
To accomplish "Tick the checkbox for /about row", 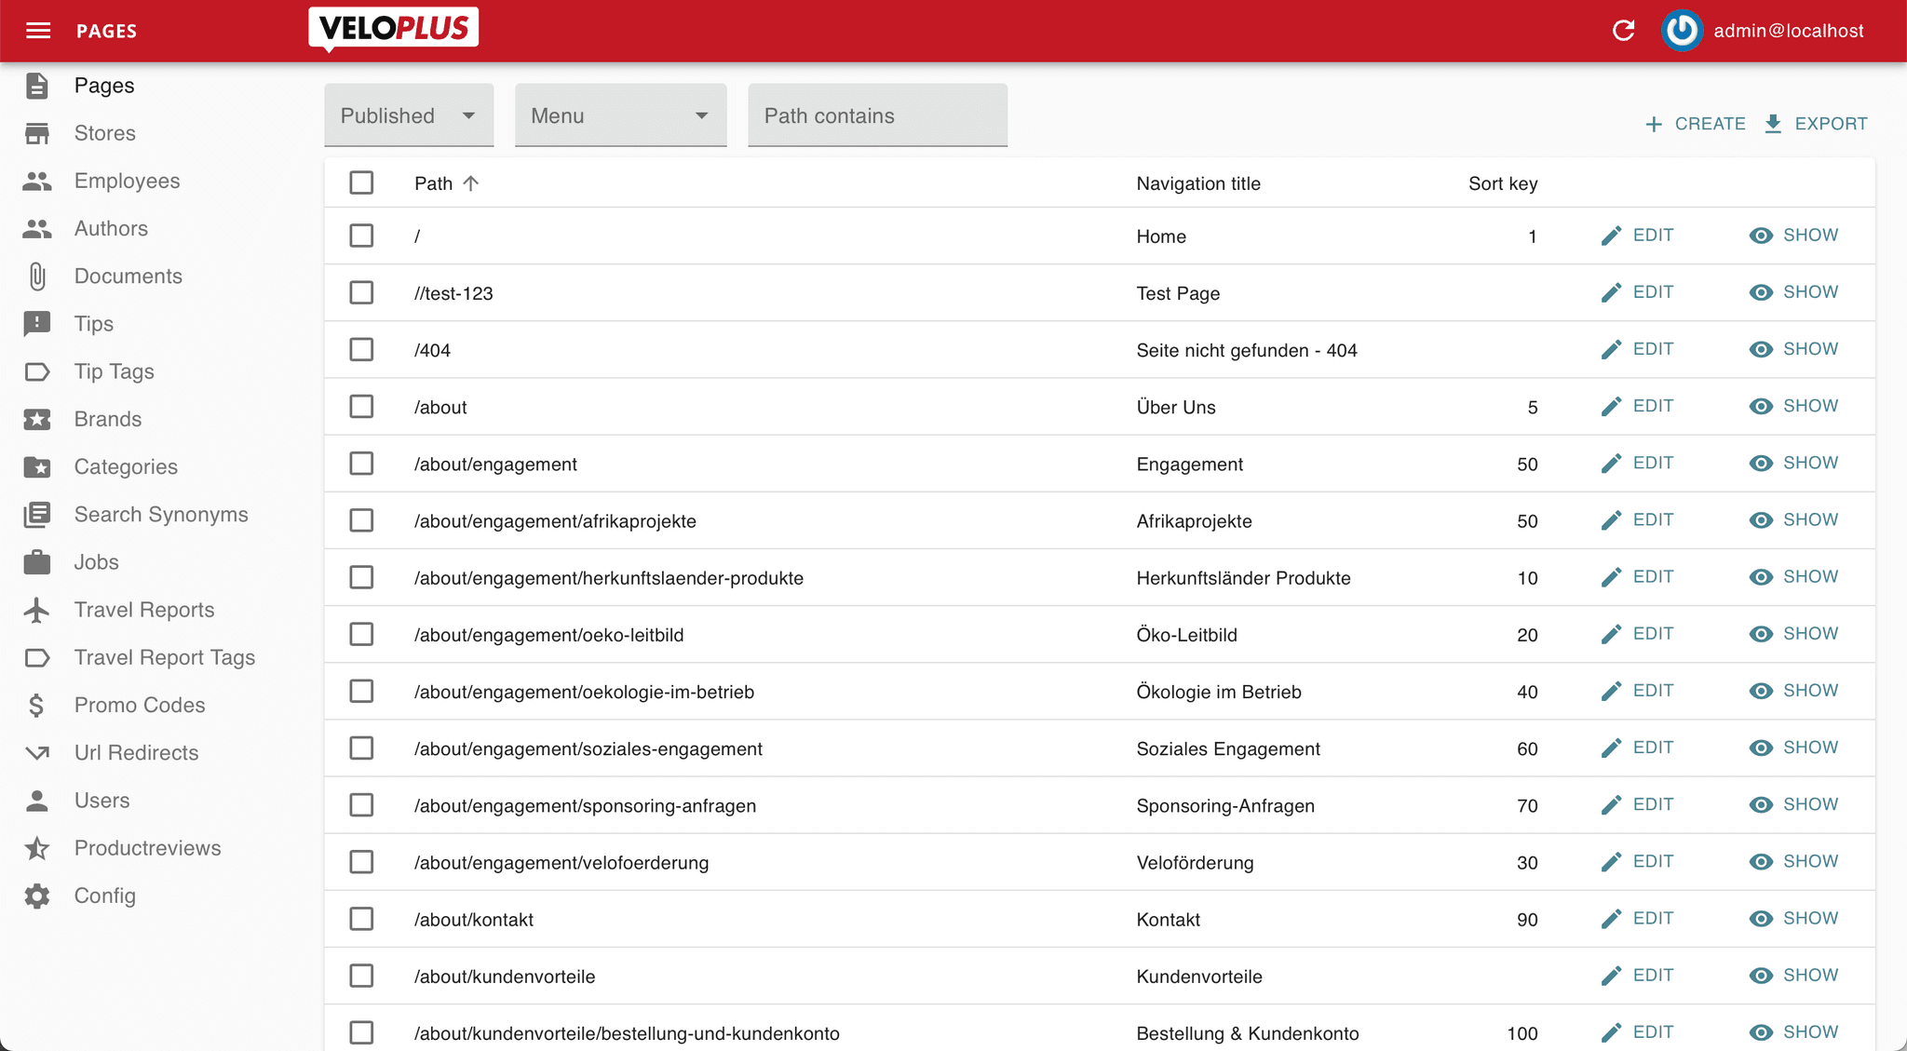I will [361, 407].
